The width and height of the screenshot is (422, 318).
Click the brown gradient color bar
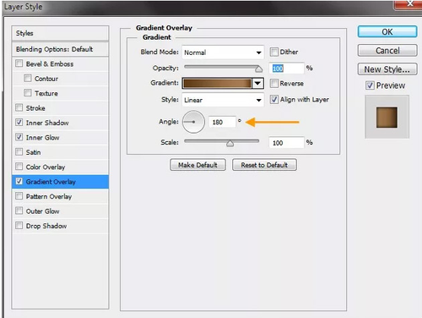point(217,83)
